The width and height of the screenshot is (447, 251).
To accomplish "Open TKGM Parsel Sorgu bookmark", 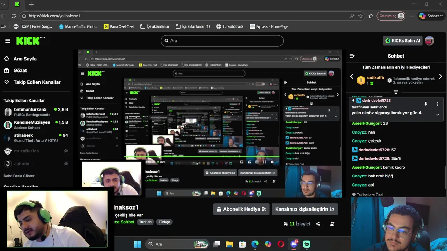I will pyautogui.click(x=32, y=26).
